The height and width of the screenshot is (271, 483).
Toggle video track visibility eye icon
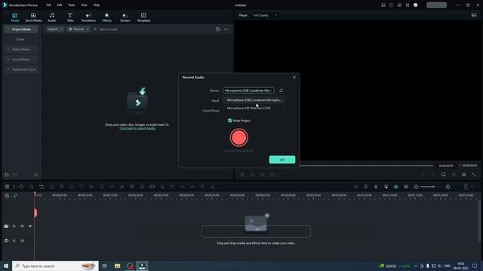[30, 226]
